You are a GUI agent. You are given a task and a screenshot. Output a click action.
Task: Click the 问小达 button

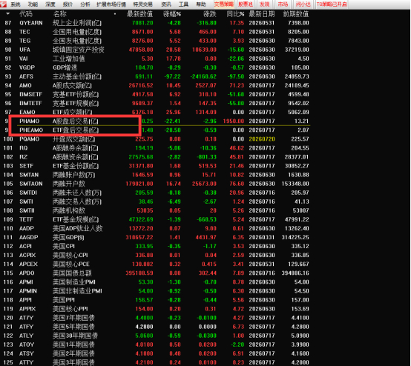(x=303, y=4)
